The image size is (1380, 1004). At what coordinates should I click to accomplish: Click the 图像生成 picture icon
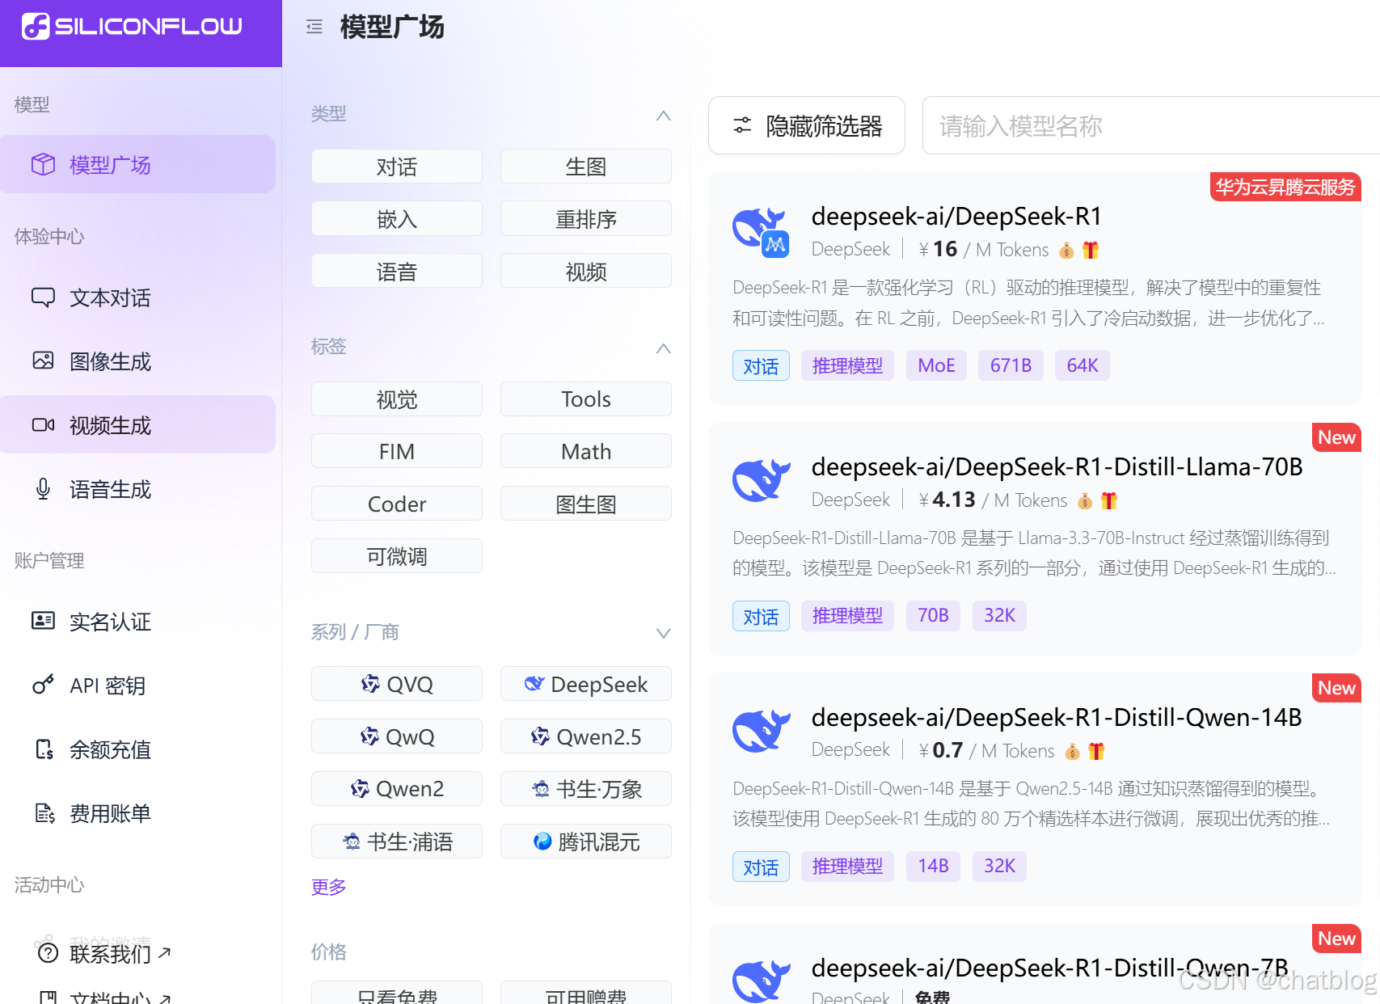43,361
